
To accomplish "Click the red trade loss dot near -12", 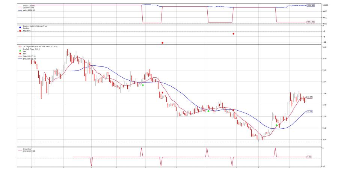I will 162,43.
